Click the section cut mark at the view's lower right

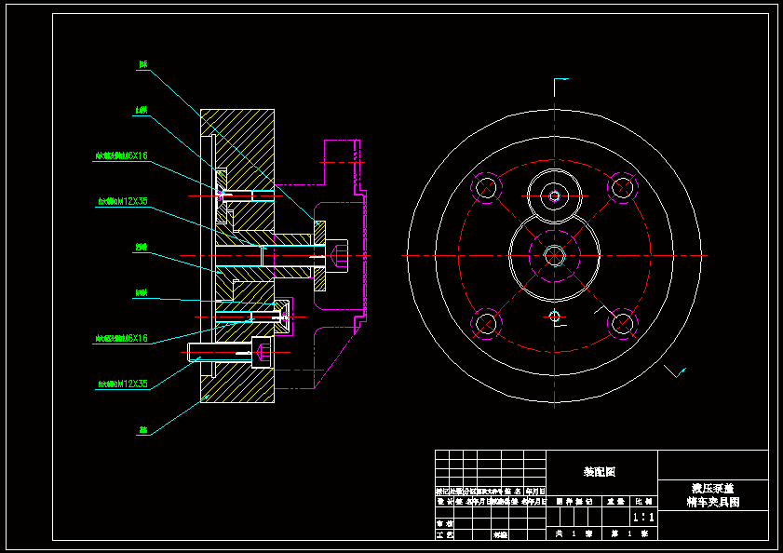click(675, 371)
